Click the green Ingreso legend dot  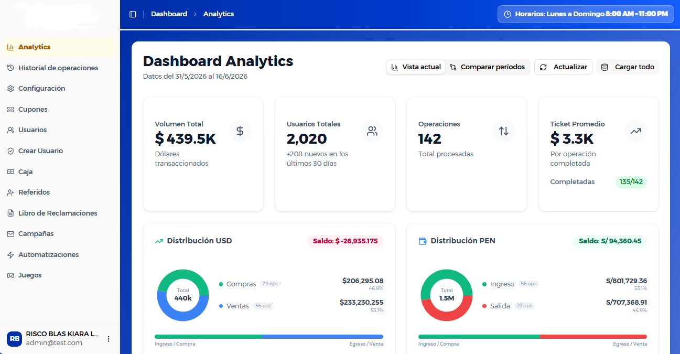click(x=484, y=284)
